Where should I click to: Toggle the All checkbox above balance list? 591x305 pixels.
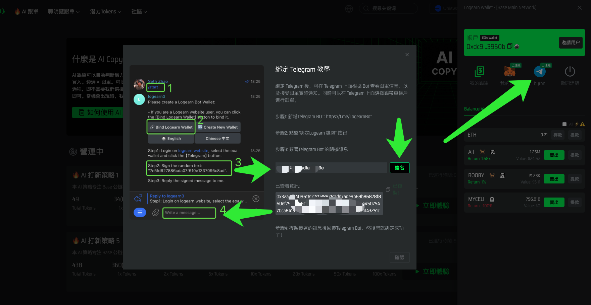(564, 124)
